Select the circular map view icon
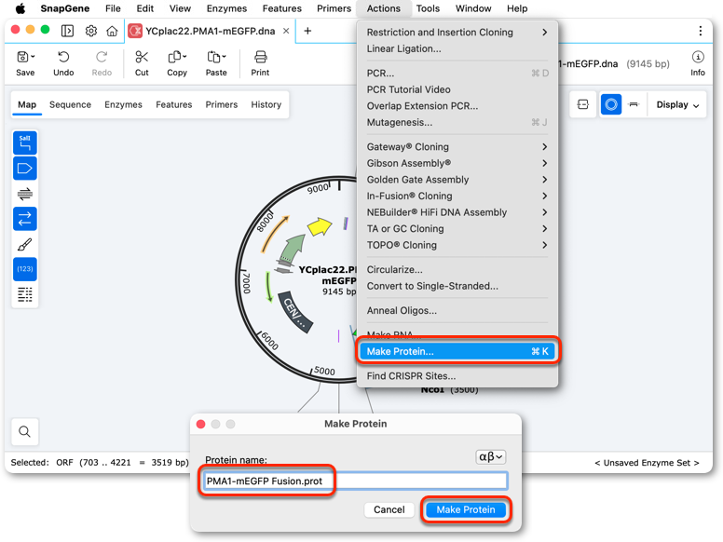The width and height of the screenshot is (723, 542). point(611,104)
